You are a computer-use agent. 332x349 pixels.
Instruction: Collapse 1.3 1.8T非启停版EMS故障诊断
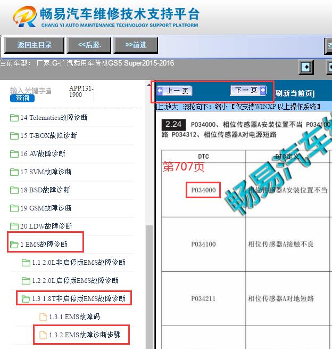79,299
